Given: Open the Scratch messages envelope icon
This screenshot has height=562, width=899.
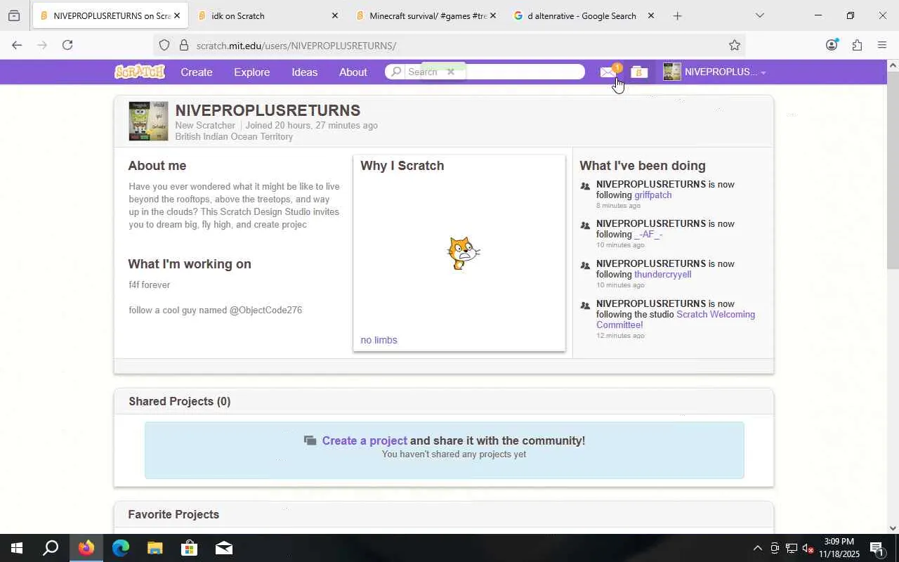Looking at the screenshot, I should [608, 72].
